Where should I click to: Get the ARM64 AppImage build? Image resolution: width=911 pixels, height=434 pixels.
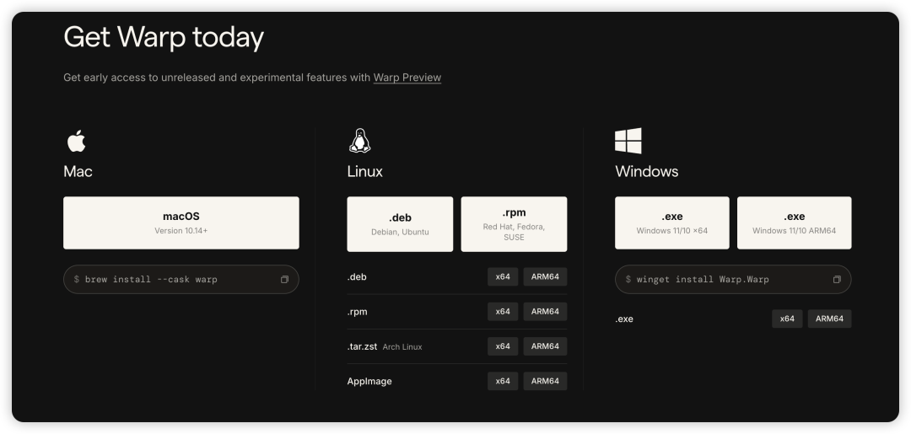coord(545,381)
